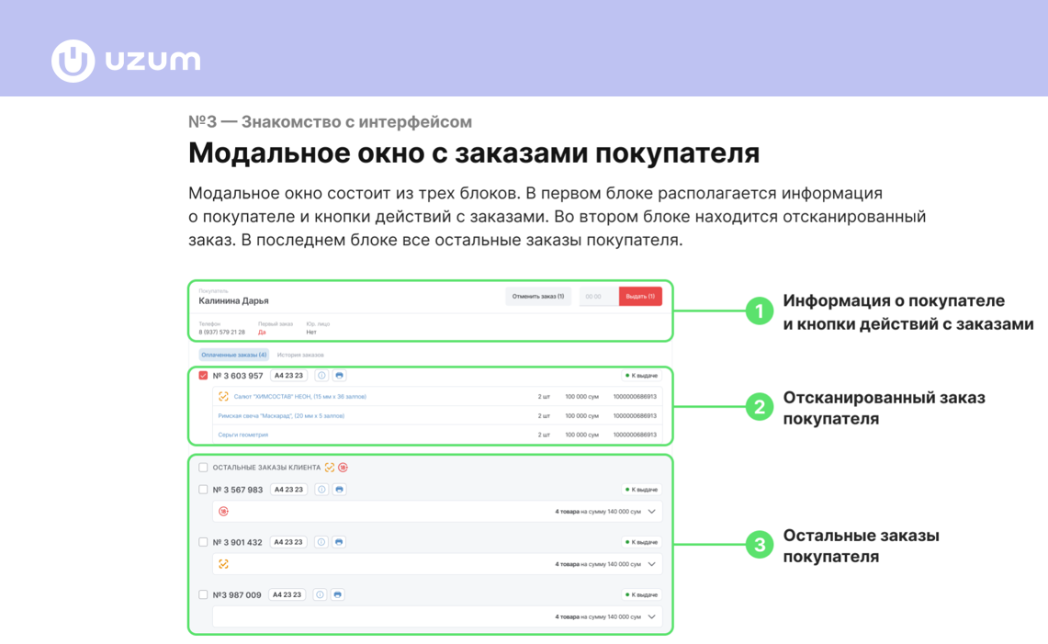Click Нет value under Юр. лицо
The image size is (1048, 644).
pyautogui.click(x=311, y=333)
